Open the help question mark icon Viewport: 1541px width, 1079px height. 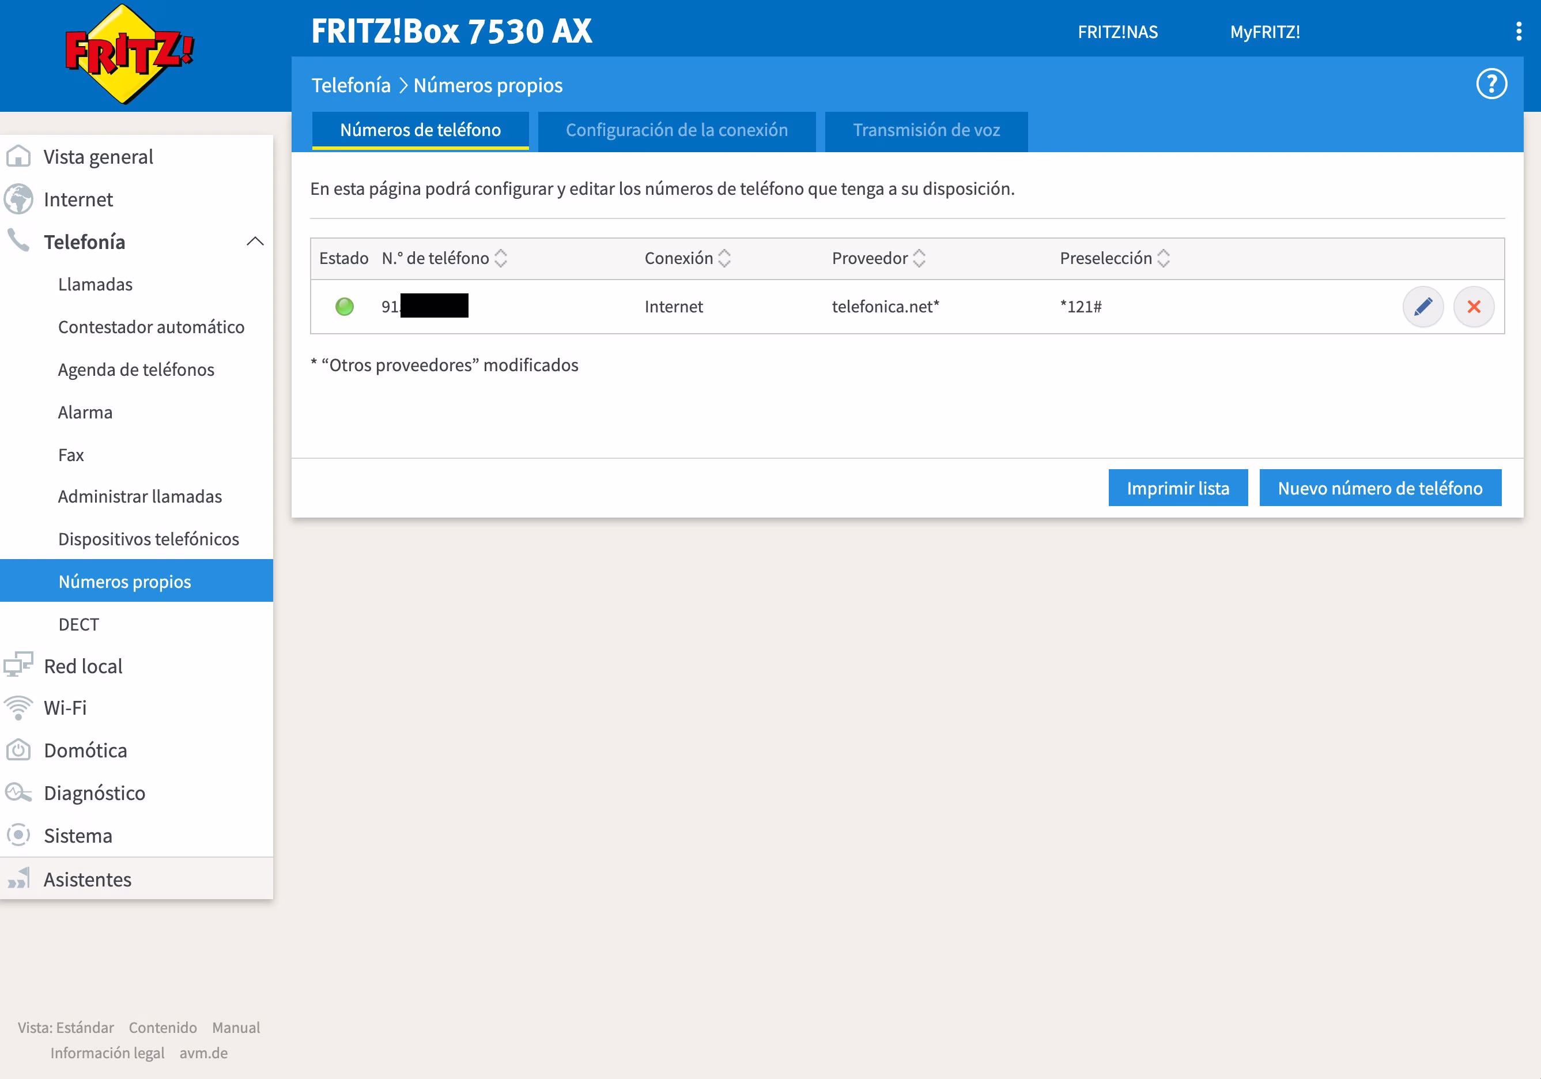click(1491, 85)
